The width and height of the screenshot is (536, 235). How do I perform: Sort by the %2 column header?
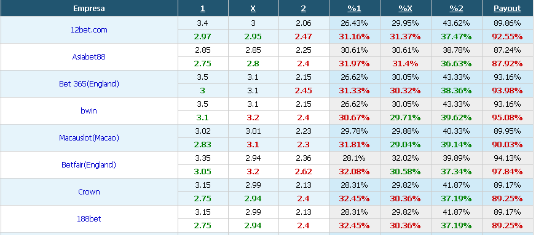pyautogui.click(x=456, y=9)
